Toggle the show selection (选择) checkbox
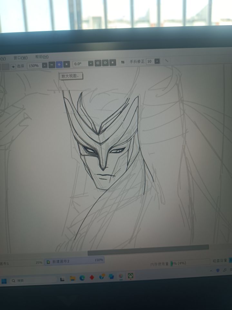Screen dimensions: 232x310 [13, 67]
